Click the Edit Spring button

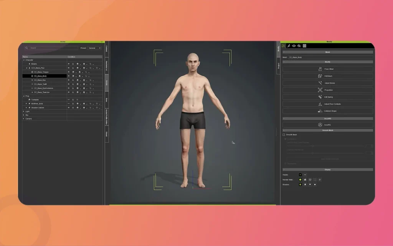click(x=328, y=97)
